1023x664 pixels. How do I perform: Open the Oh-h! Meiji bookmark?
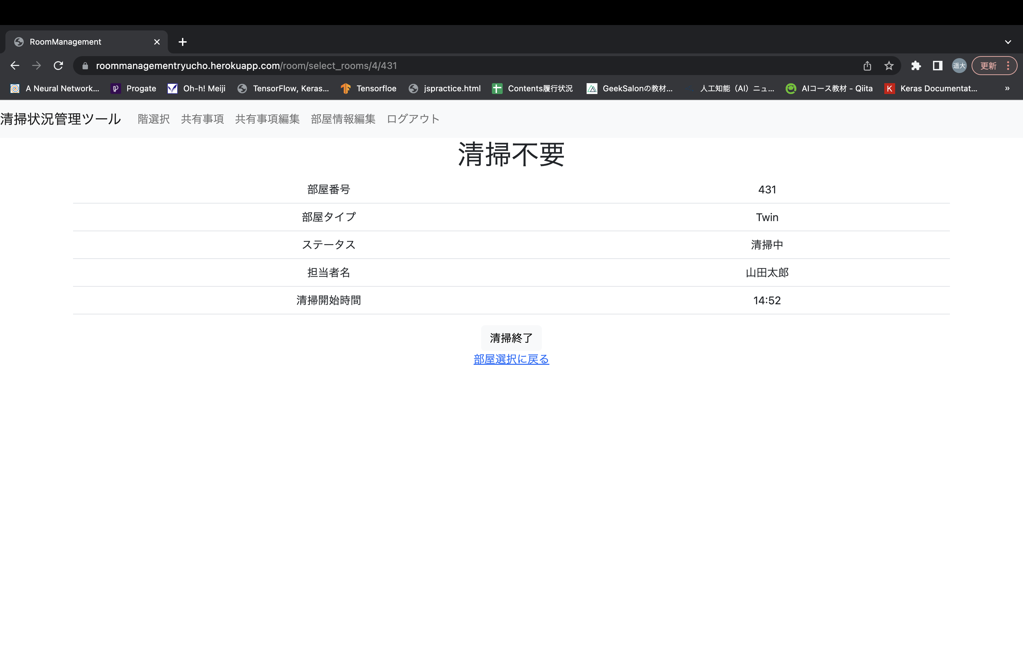point(197,89)
